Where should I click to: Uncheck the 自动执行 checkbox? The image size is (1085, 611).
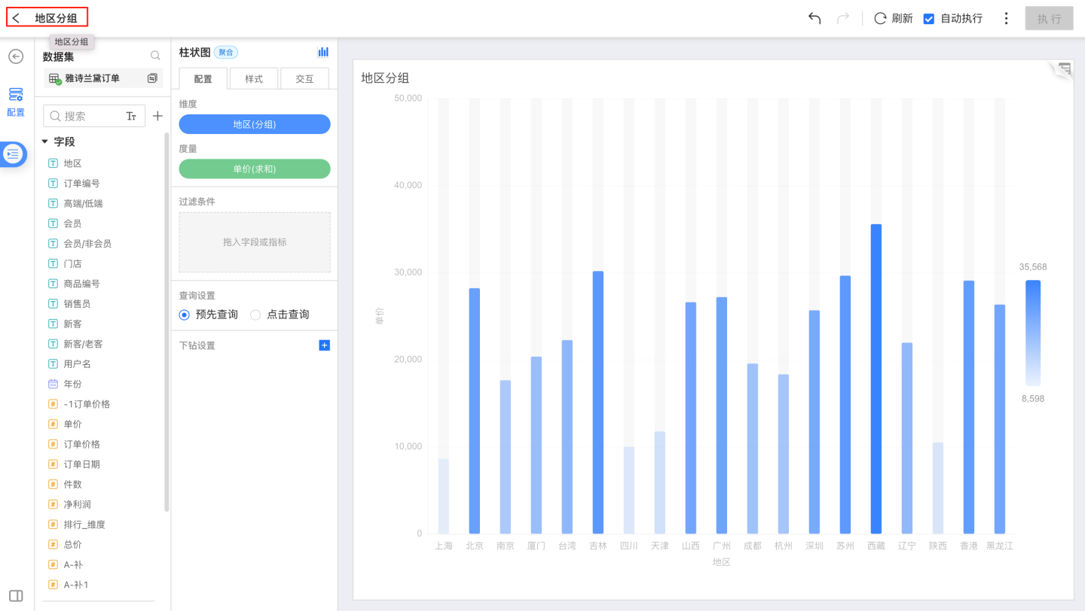929,18
